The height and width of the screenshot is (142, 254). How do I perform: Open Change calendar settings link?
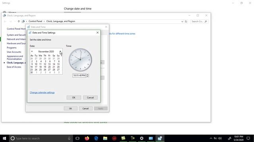[x=42, y=92]
